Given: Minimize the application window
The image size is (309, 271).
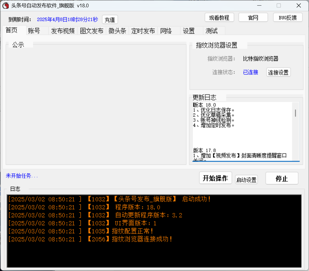Looking at the screenshot, I should (x=259, y=6).
